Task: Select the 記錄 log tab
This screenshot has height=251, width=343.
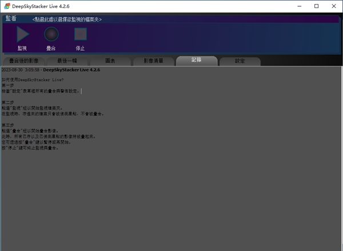Action: [197, 61]
